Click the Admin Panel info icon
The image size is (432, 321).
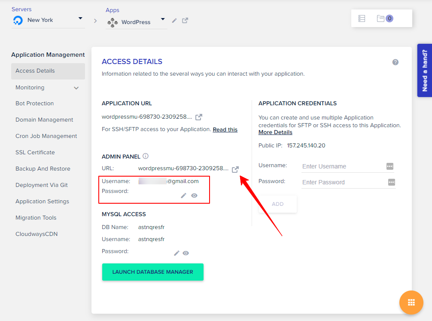click(146, 156)
